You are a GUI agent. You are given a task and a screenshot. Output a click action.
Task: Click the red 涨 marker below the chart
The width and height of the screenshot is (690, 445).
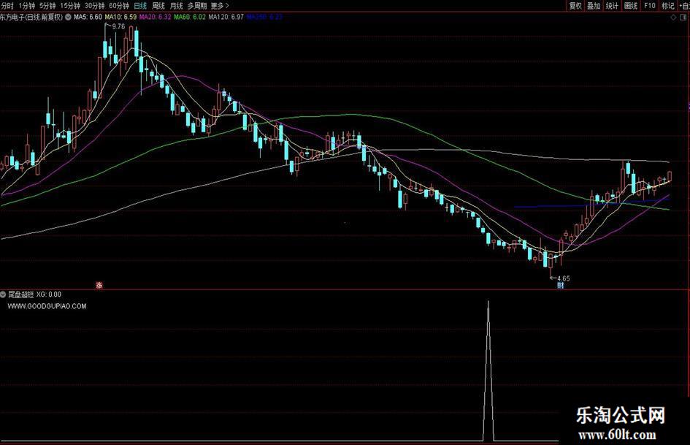[99, 285]
